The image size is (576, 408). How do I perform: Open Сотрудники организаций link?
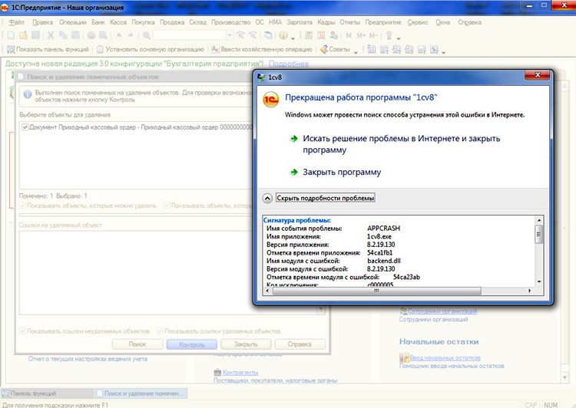(x=442, y=311)
